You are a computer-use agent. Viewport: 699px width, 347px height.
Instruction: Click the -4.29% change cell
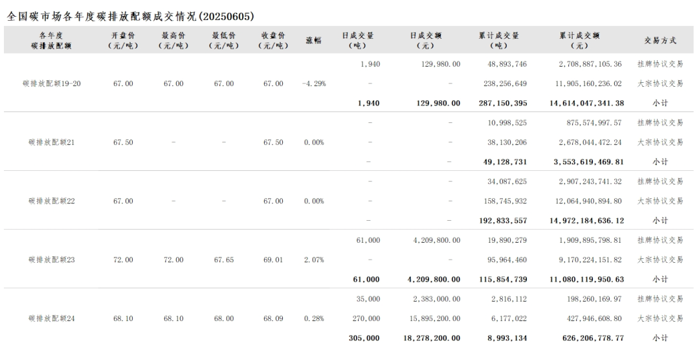pyautogui.click(x=314, y=84)
